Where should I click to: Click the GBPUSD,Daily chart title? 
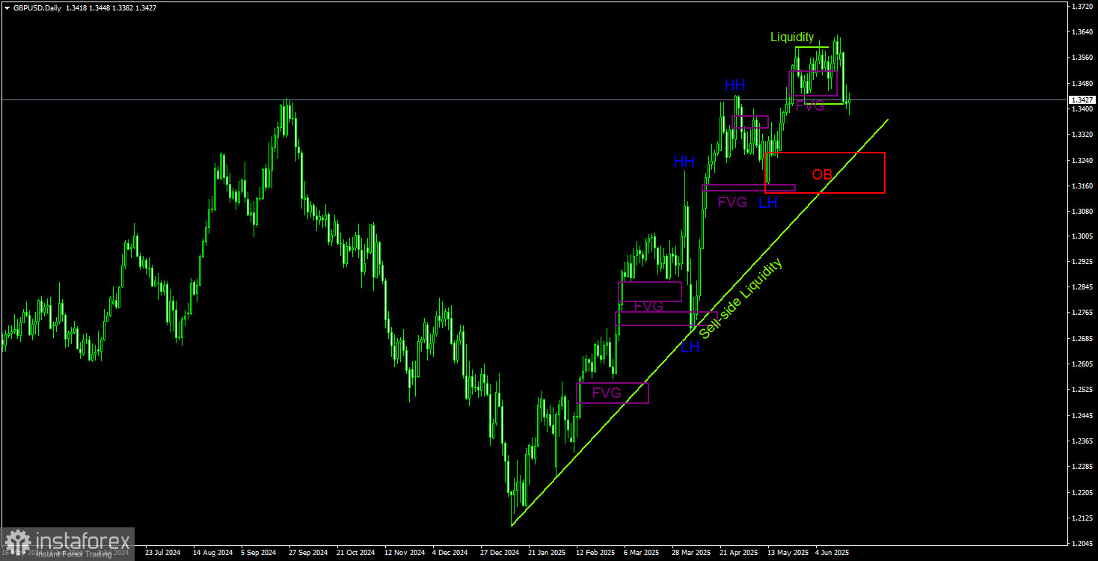coord(37,7)
